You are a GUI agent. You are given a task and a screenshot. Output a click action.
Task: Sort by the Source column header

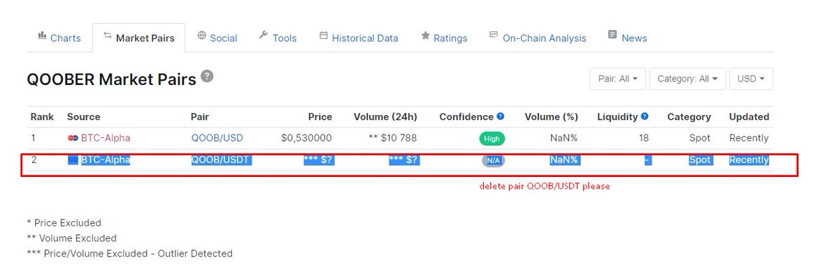click(84, 116)
